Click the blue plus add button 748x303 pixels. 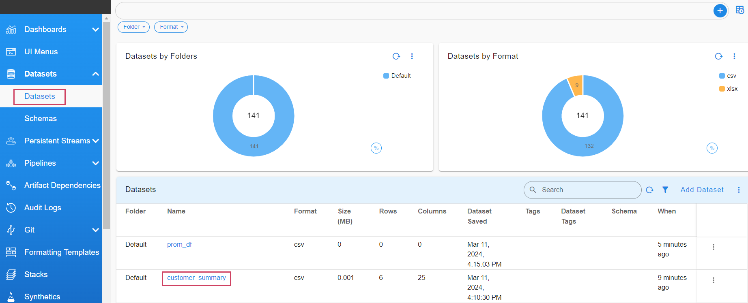click(720, 11)
